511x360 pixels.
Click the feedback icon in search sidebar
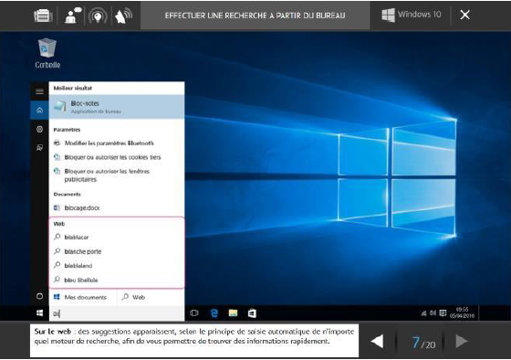(40, 148)
